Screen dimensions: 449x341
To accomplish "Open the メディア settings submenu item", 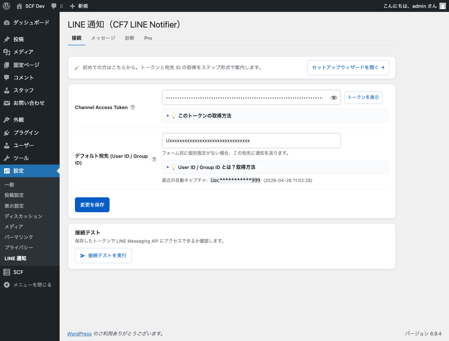I will tap(14, 227).
